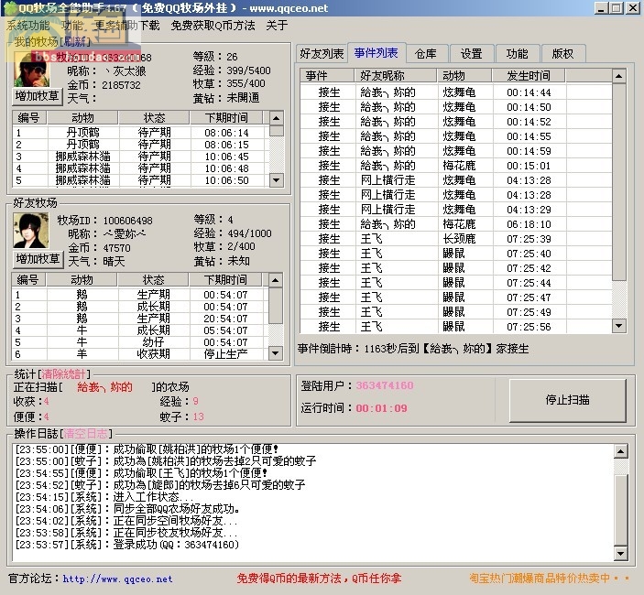Screen dimensions: 644x595
Task: Minimize the QQ牧场全能助手 window
Action: 602,8
